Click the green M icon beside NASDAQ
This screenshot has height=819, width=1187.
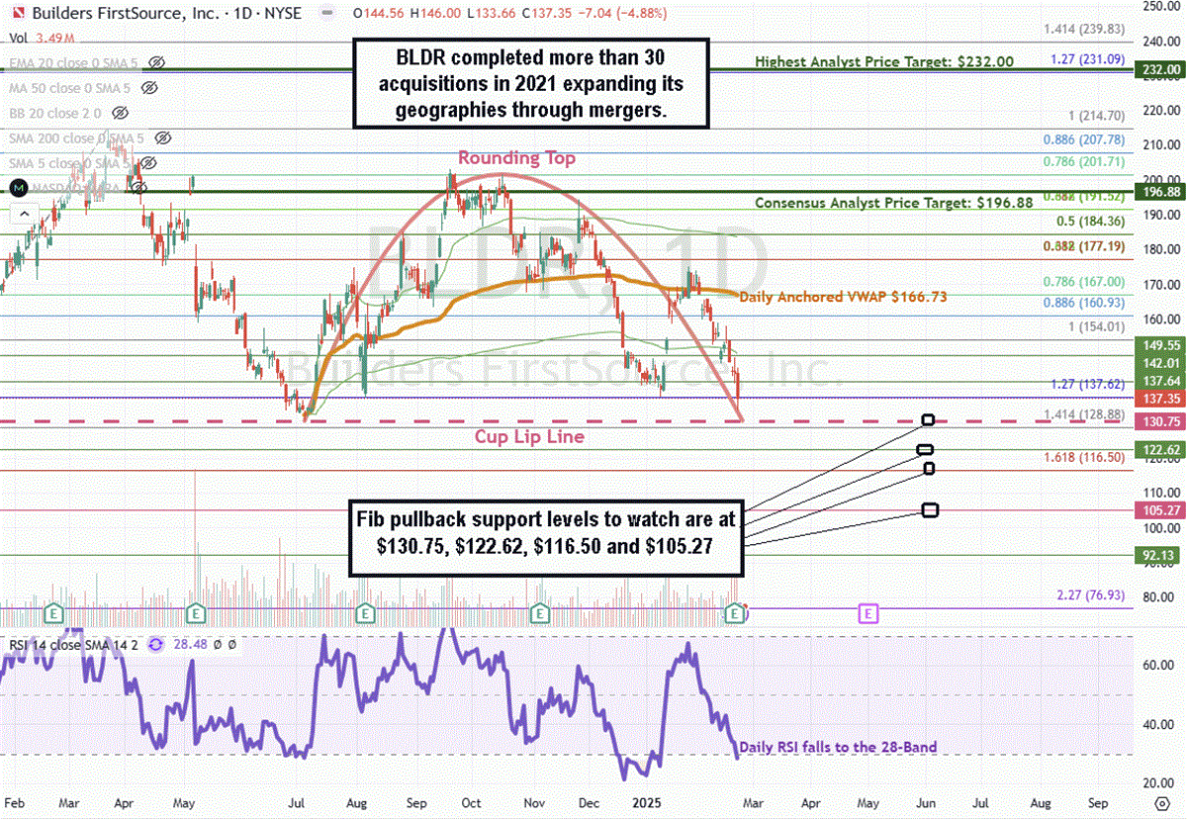[x=17, y=187]
